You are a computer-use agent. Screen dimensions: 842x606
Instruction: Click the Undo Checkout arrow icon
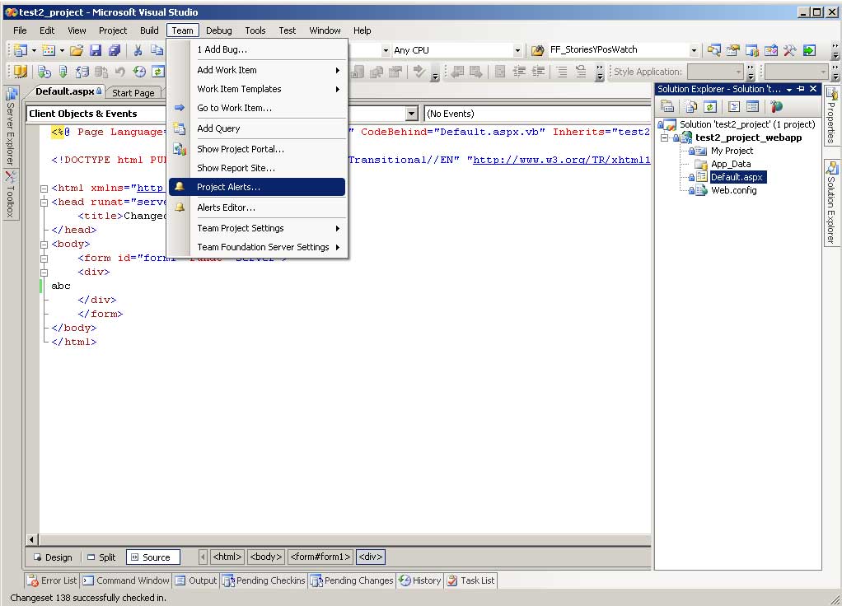[119, 72]
